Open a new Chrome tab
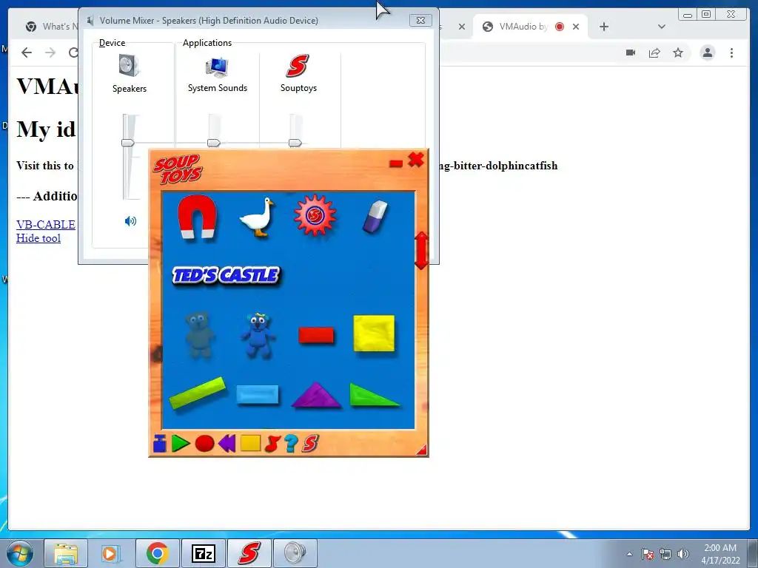Screen dimensions: 758x568 (x=604, y=27)
